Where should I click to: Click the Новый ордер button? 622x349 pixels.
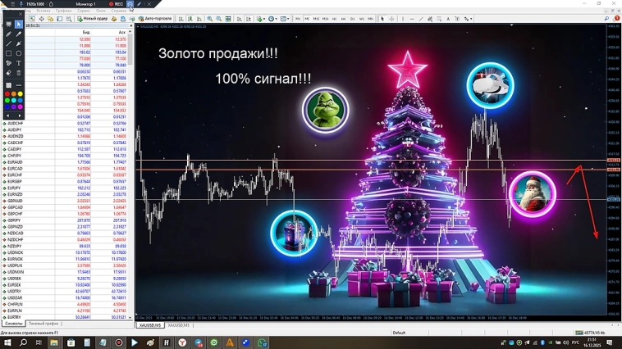point(92,19)
